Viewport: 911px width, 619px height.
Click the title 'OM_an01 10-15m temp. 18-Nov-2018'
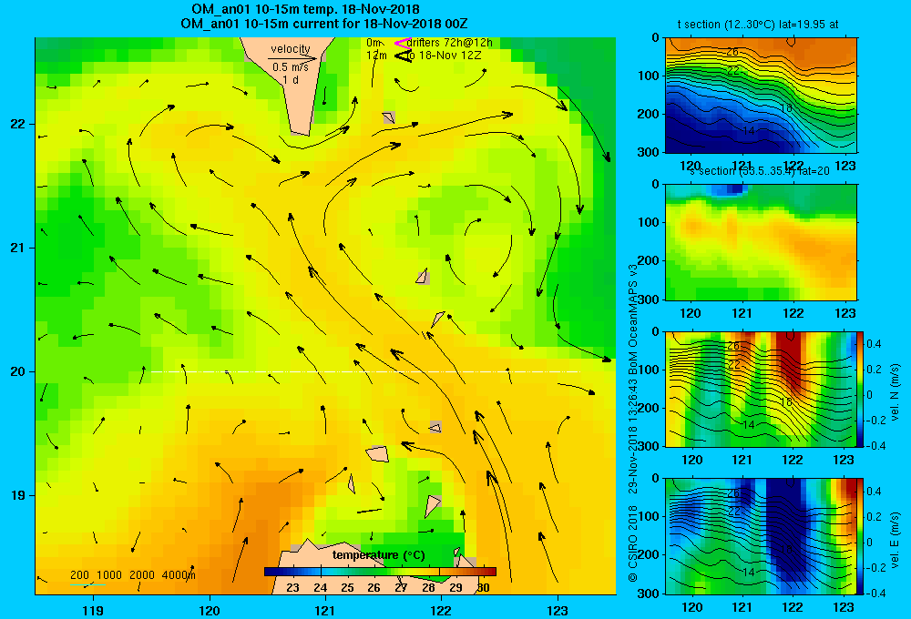(305, 9)
